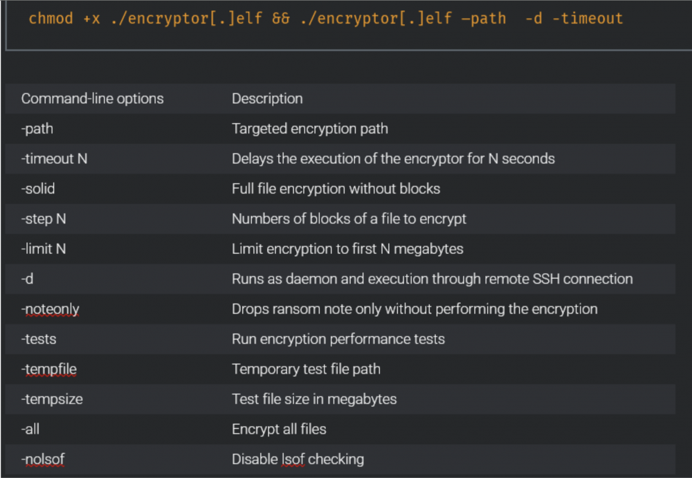Click "Targeted encryption path" description
Screen dimensions: 692x478
(309, 129)
